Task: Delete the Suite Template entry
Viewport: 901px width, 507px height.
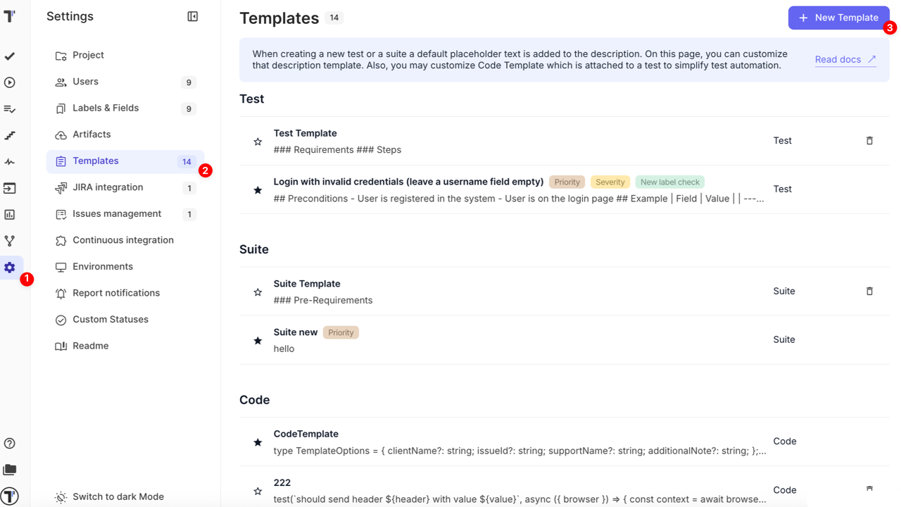Action: pos(869,291)
